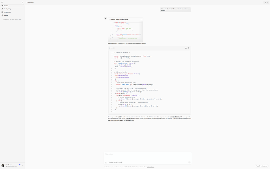
Task: Copy the code block to clipboard
Action: tap(189, 48)
